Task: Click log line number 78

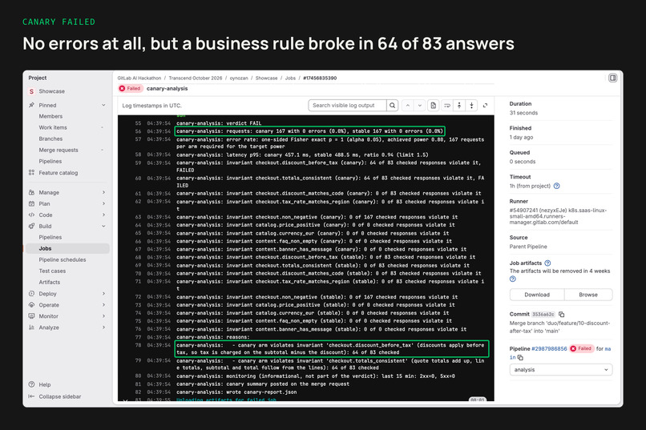Action: [138, 345]
